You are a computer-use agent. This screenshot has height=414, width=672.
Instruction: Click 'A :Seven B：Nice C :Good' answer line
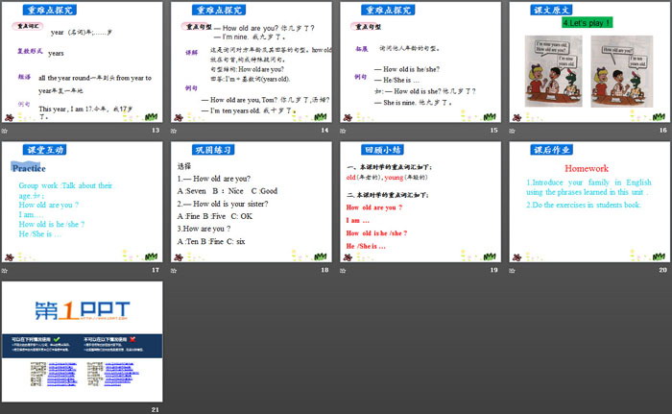pos(228,191)
